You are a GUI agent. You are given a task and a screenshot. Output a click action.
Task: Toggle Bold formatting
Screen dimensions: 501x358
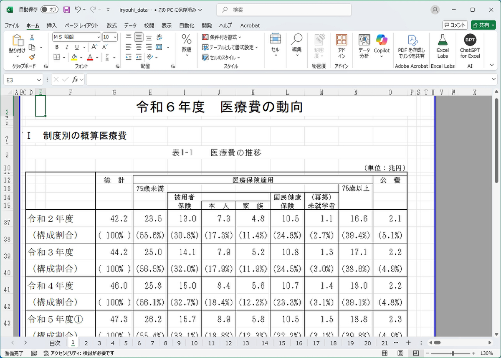pyautogui.click(x=56, y=47)
